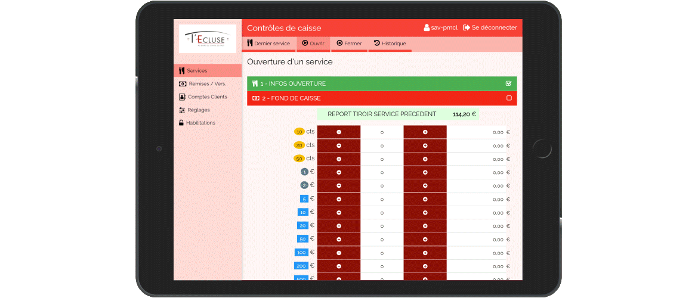Viewport: 698px width, 298px height.
Task: Increase the 2 € coin count
Action: [x=425, y=185]
